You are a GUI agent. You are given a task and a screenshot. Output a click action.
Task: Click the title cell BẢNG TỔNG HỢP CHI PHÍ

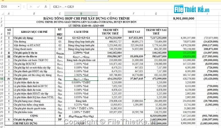[x=86, y=18]
